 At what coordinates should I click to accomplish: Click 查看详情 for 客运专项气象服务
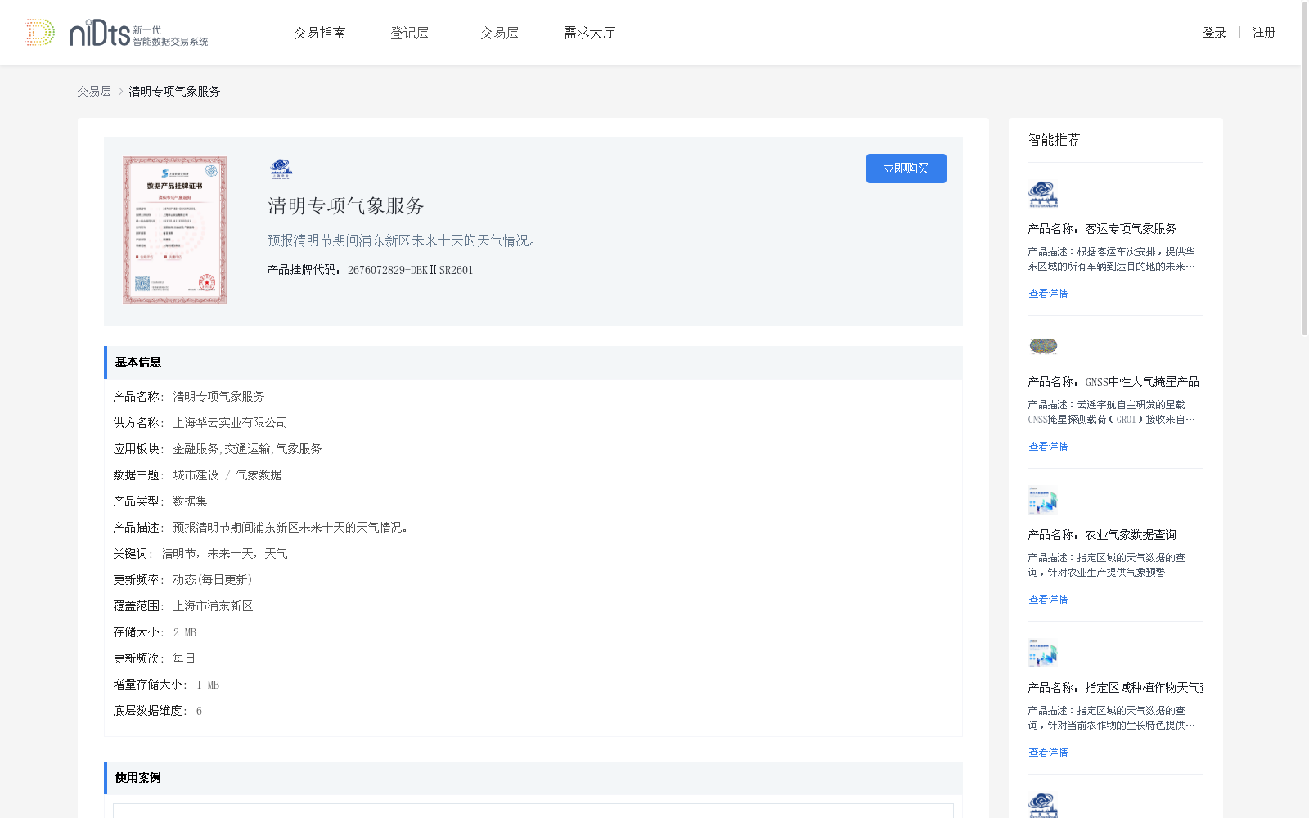1048,294
